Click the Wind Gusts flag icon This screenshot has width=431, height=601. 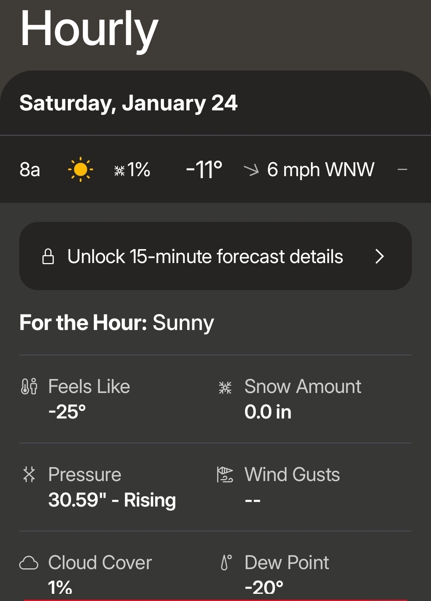pos(225,475)
